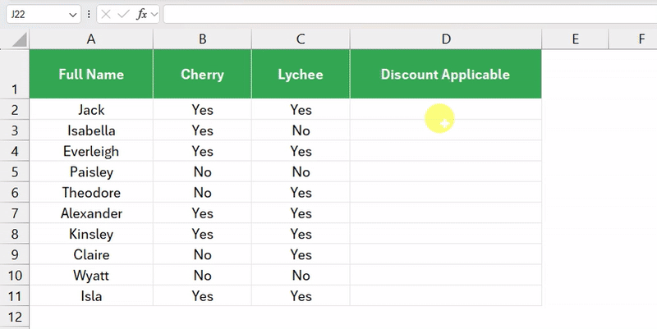The width and height of the screenshot is (657, 329).
Task: Select the cell containing Jack
Action: [x=91, y=110]
